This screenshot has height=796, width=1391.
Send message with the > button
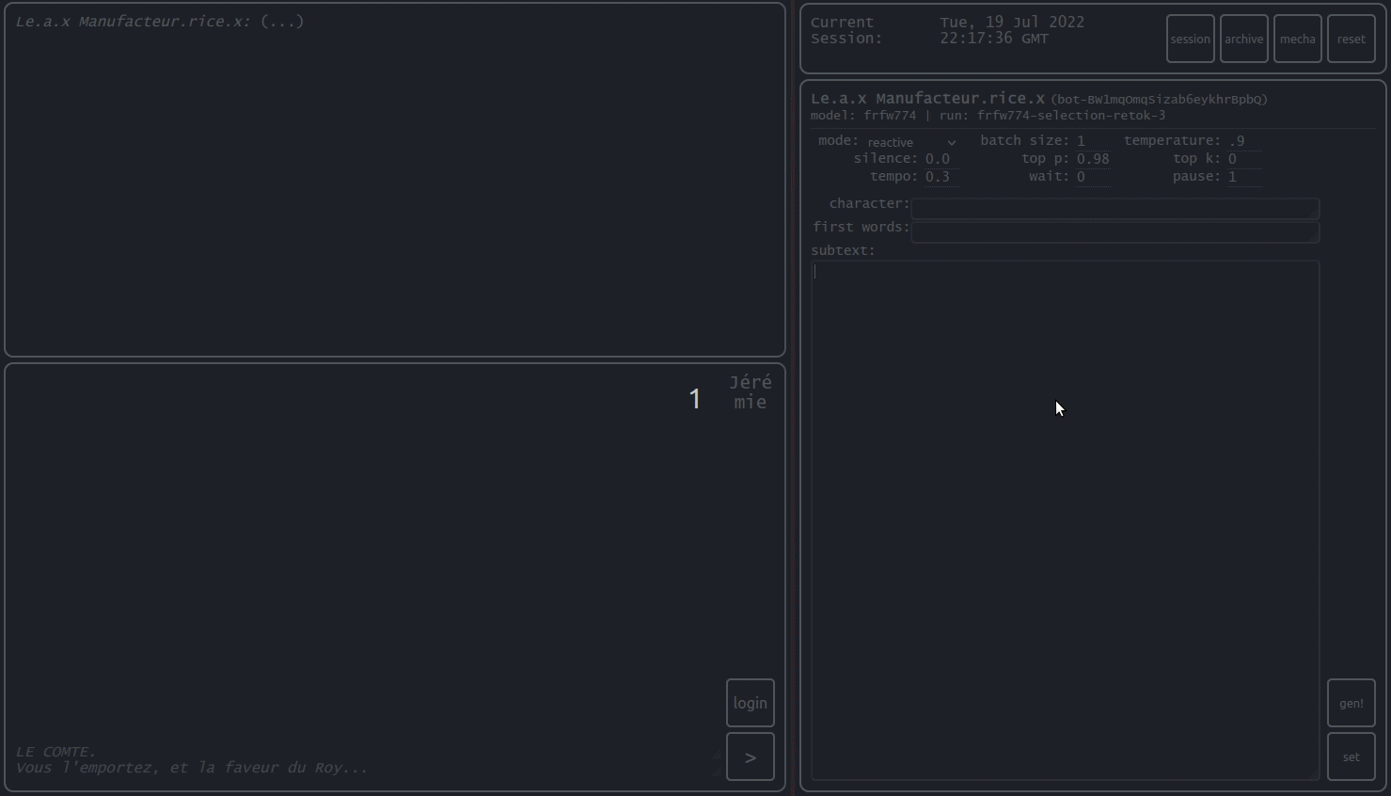(x=750, y=756)
